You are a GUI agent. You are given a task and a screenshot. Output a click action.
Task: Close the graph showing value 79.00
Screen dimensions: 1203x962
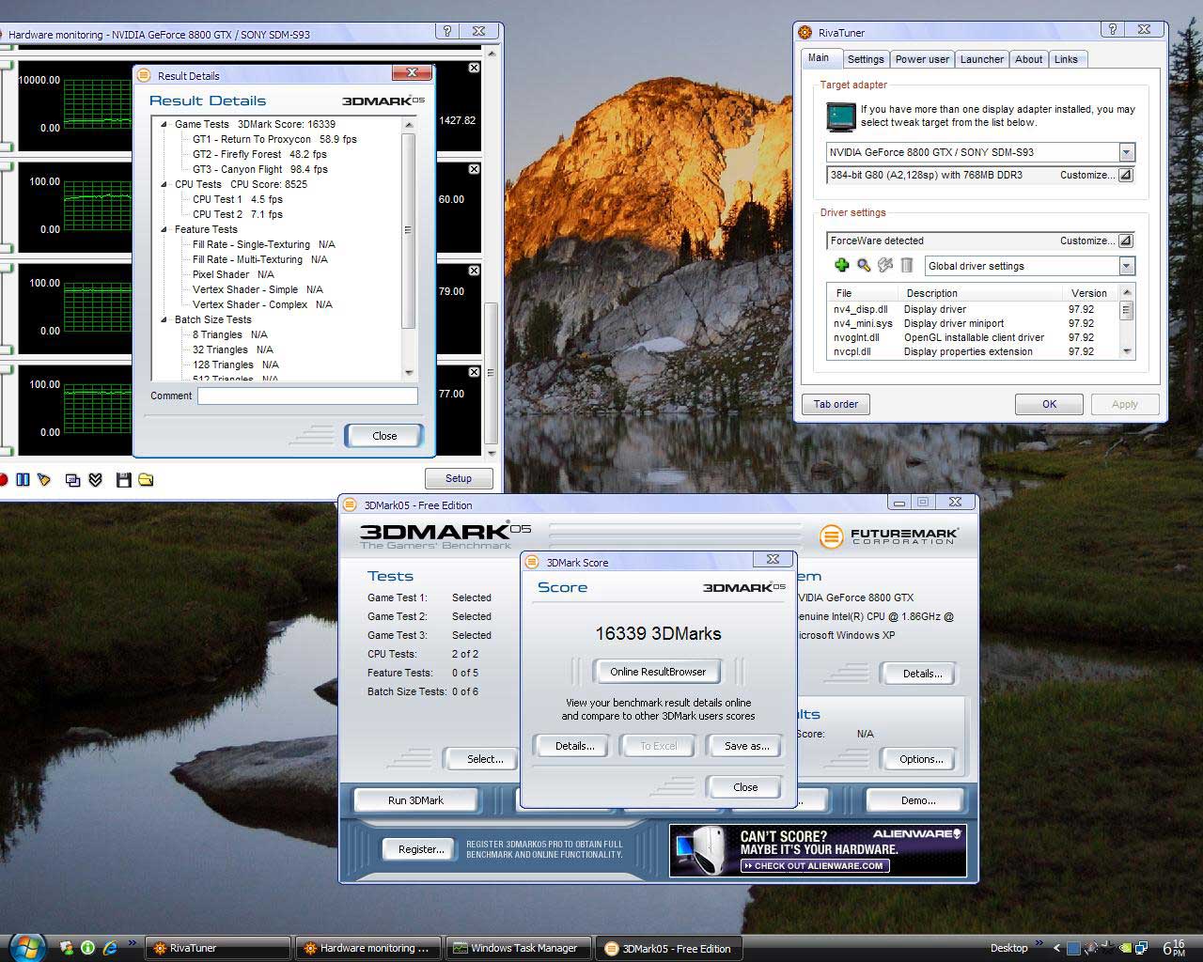click(474, 271)
